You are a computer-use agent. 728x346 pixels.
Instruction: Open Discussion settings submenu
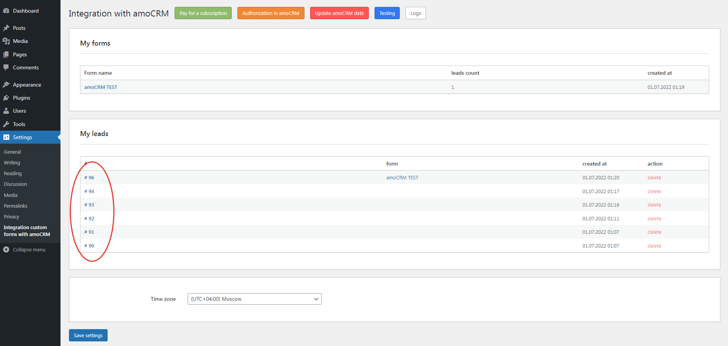[15, 184]
